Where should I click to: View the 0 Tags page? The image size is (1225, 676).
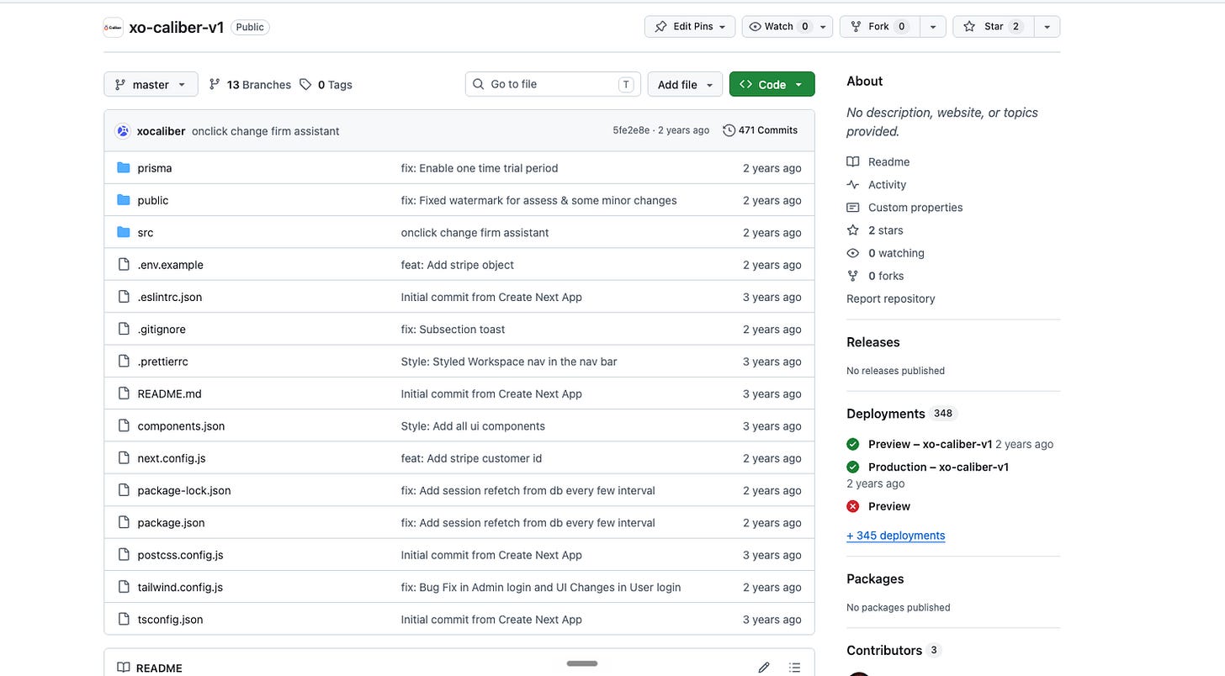326,84
